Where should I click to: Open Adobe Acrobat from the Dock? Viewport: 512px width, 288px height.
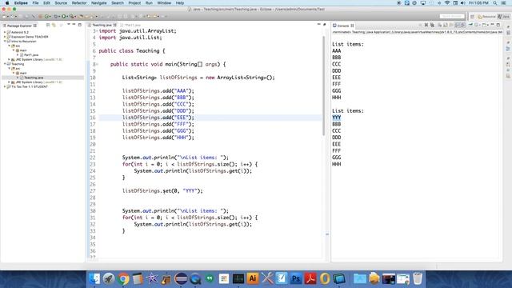click(x=310, y=278)
